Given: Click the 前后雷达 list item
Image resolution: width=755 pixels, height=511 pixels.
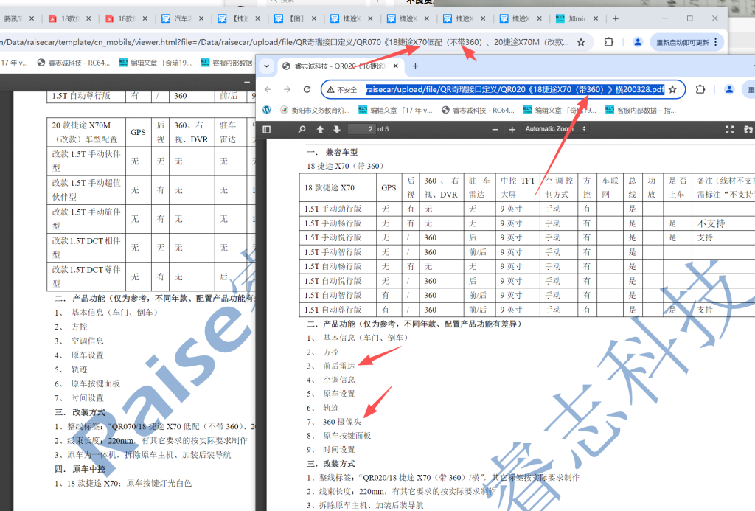Looking at the screenshot, I should (339, 366).
